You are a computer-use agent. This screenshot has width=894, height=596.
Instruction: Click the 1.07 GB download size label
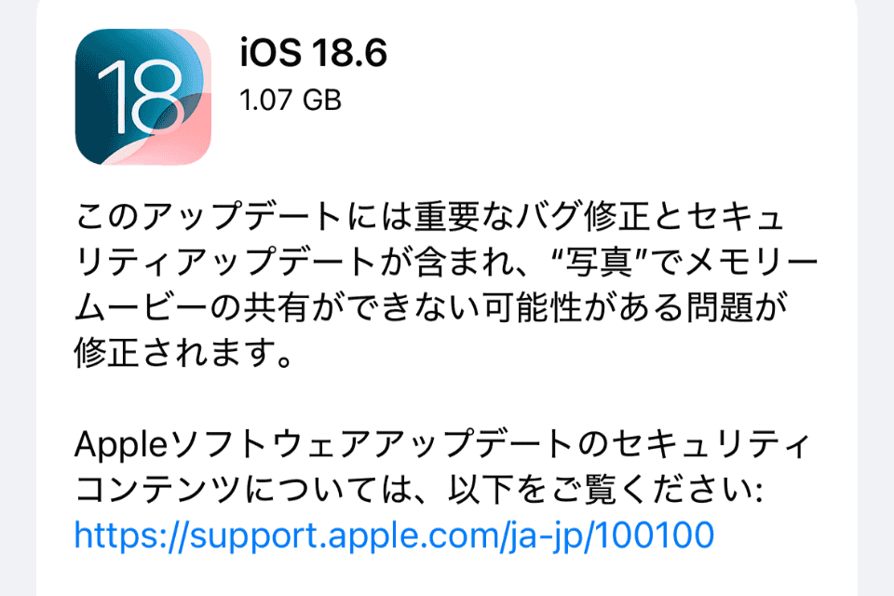291,101
